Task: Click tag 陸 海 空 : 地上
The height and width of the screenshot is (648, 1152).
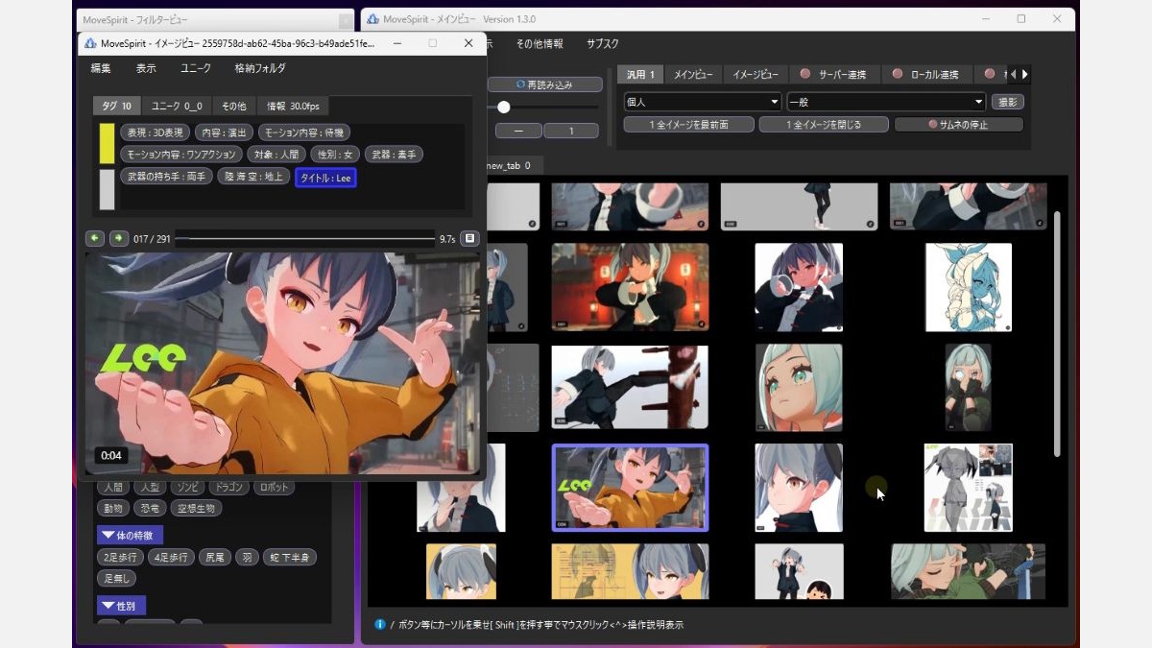Action: coord(254,177)
